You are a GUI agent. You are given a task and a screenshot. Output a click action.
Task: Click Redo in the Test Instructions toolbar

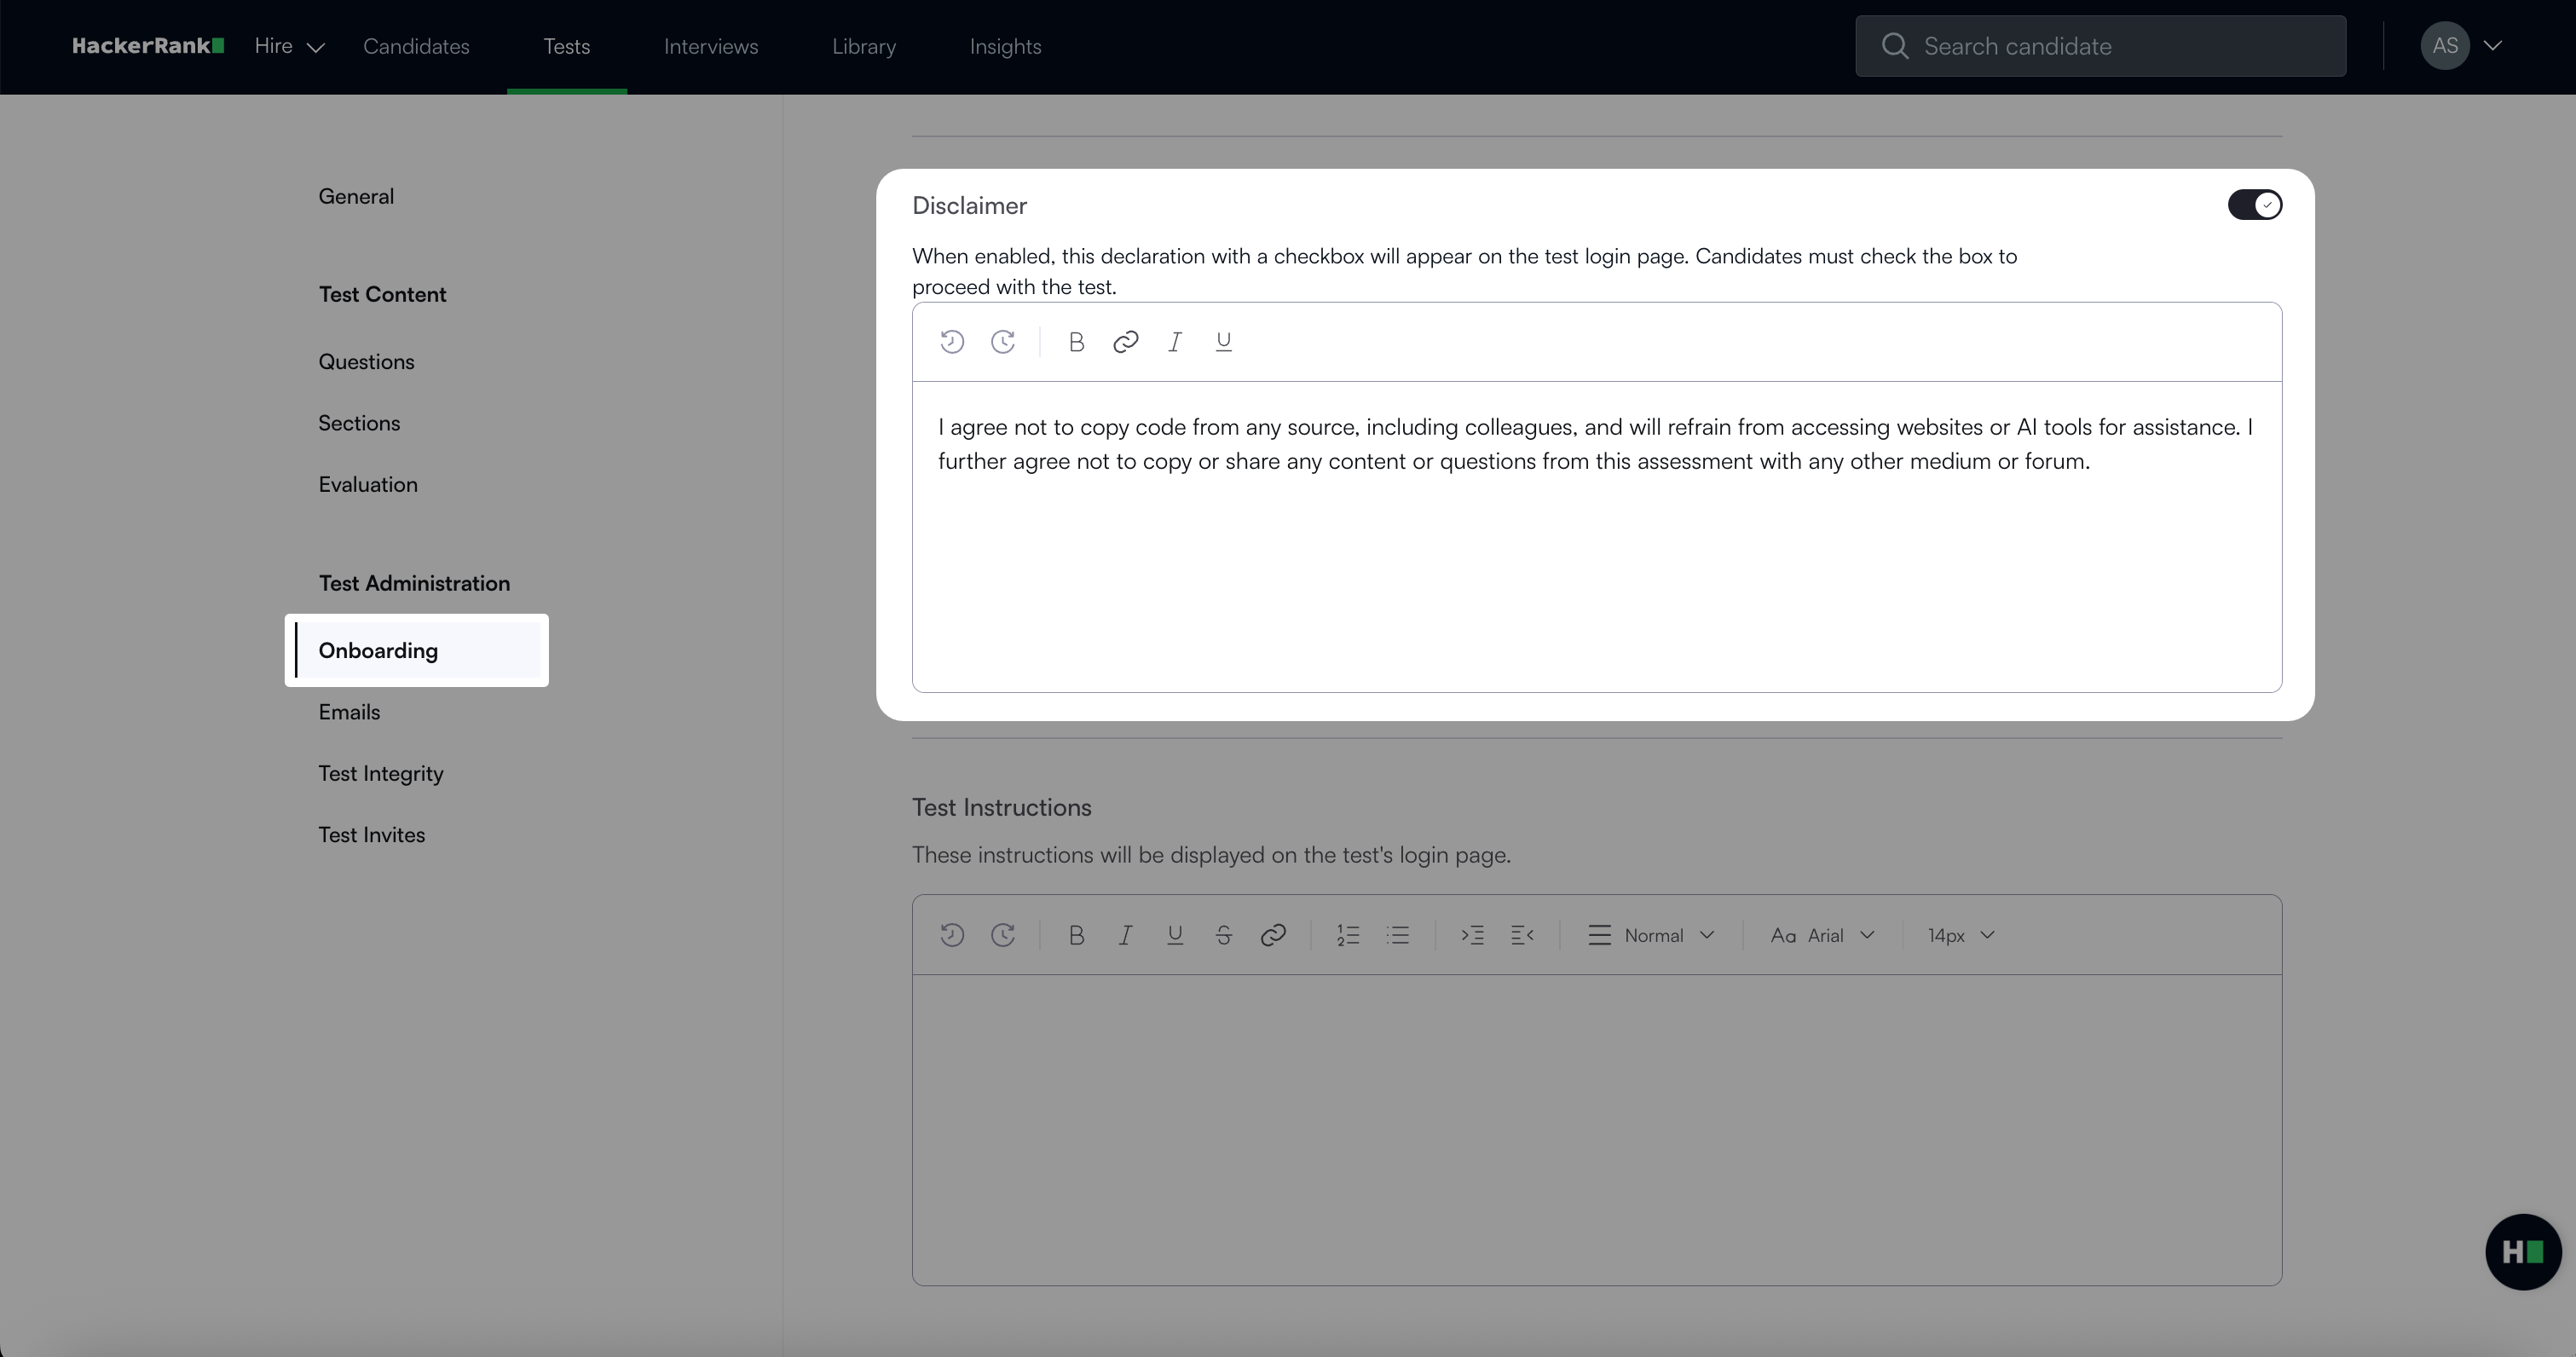1003,935
